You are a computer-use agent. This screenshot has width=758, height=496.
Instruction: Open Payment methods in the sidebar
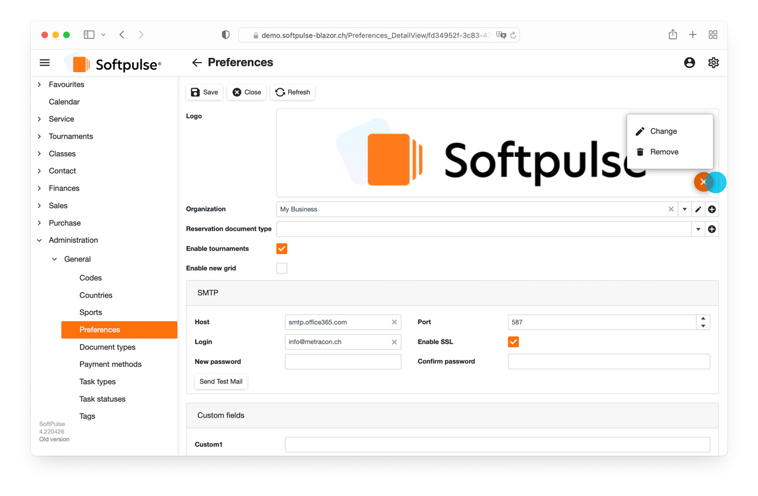(x=110, y=364)
